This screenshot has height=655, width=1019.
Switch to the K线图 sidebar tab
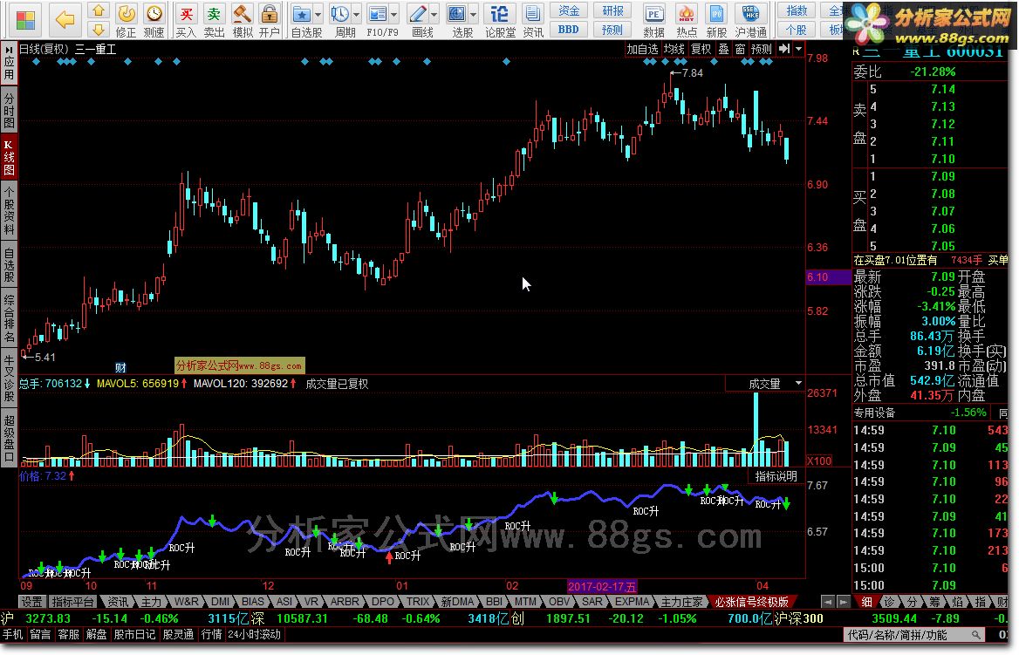(x=9, y=157)
